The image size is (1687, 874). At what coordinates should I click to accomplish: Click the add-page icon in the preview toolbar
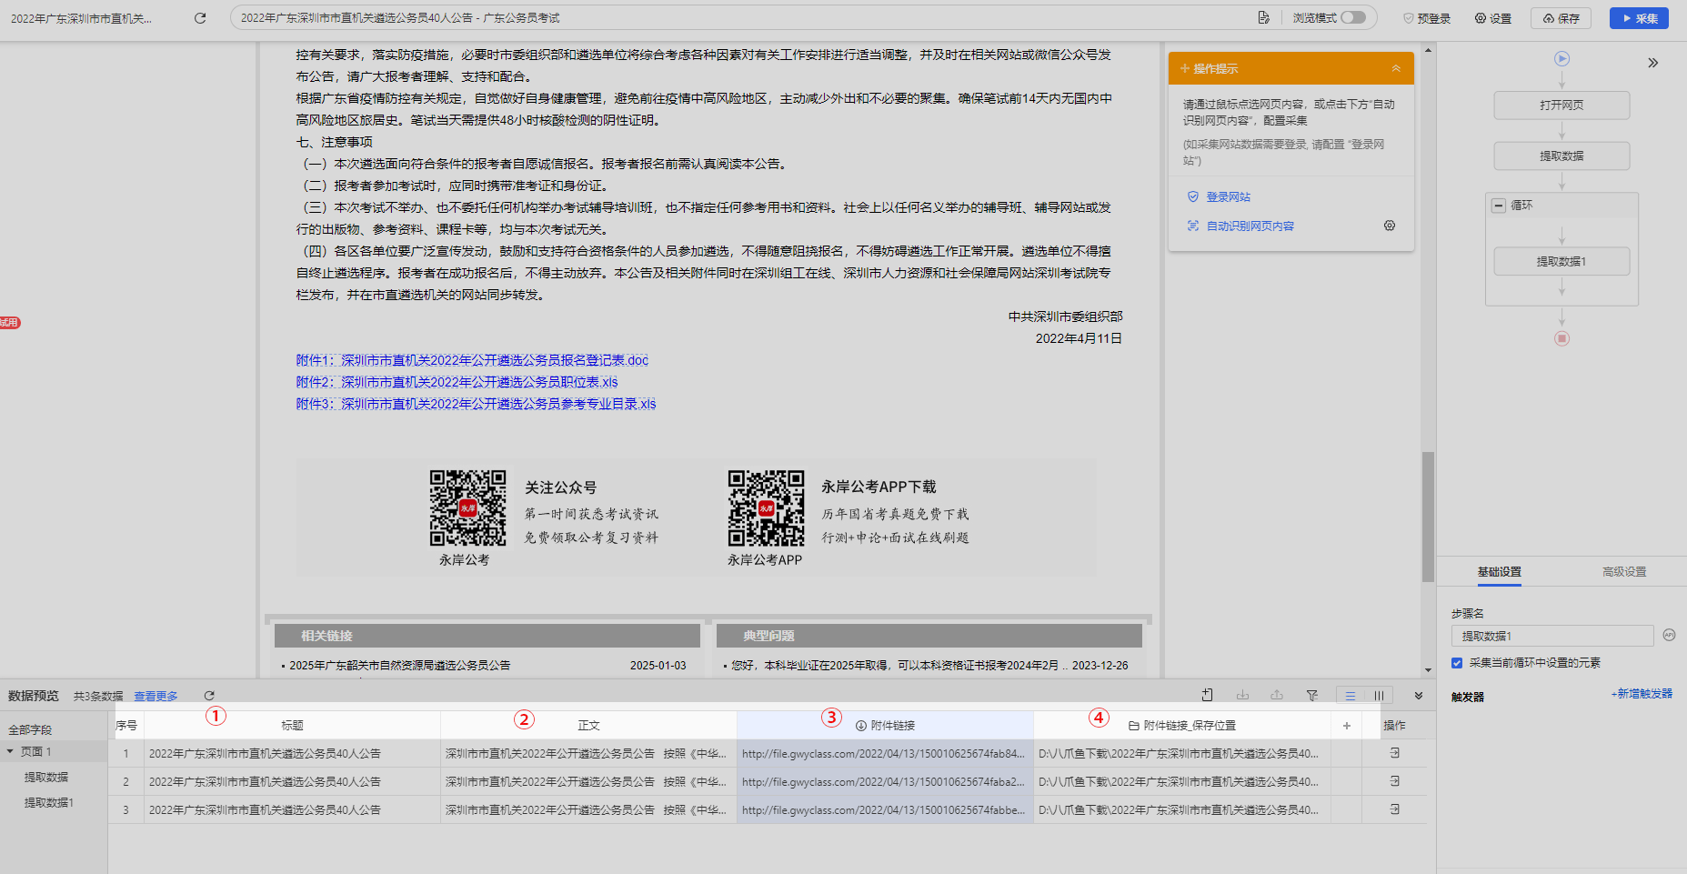click(1207, 696)
